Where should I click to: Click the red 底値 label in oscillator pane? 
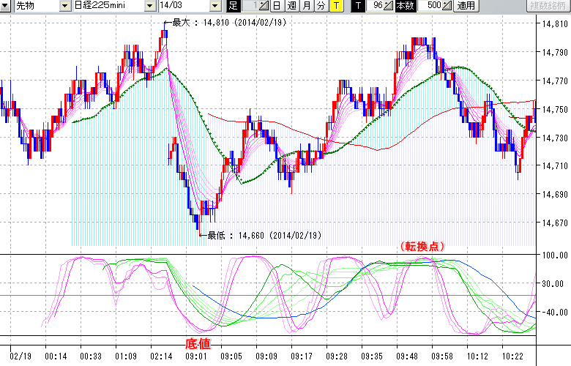199,343
